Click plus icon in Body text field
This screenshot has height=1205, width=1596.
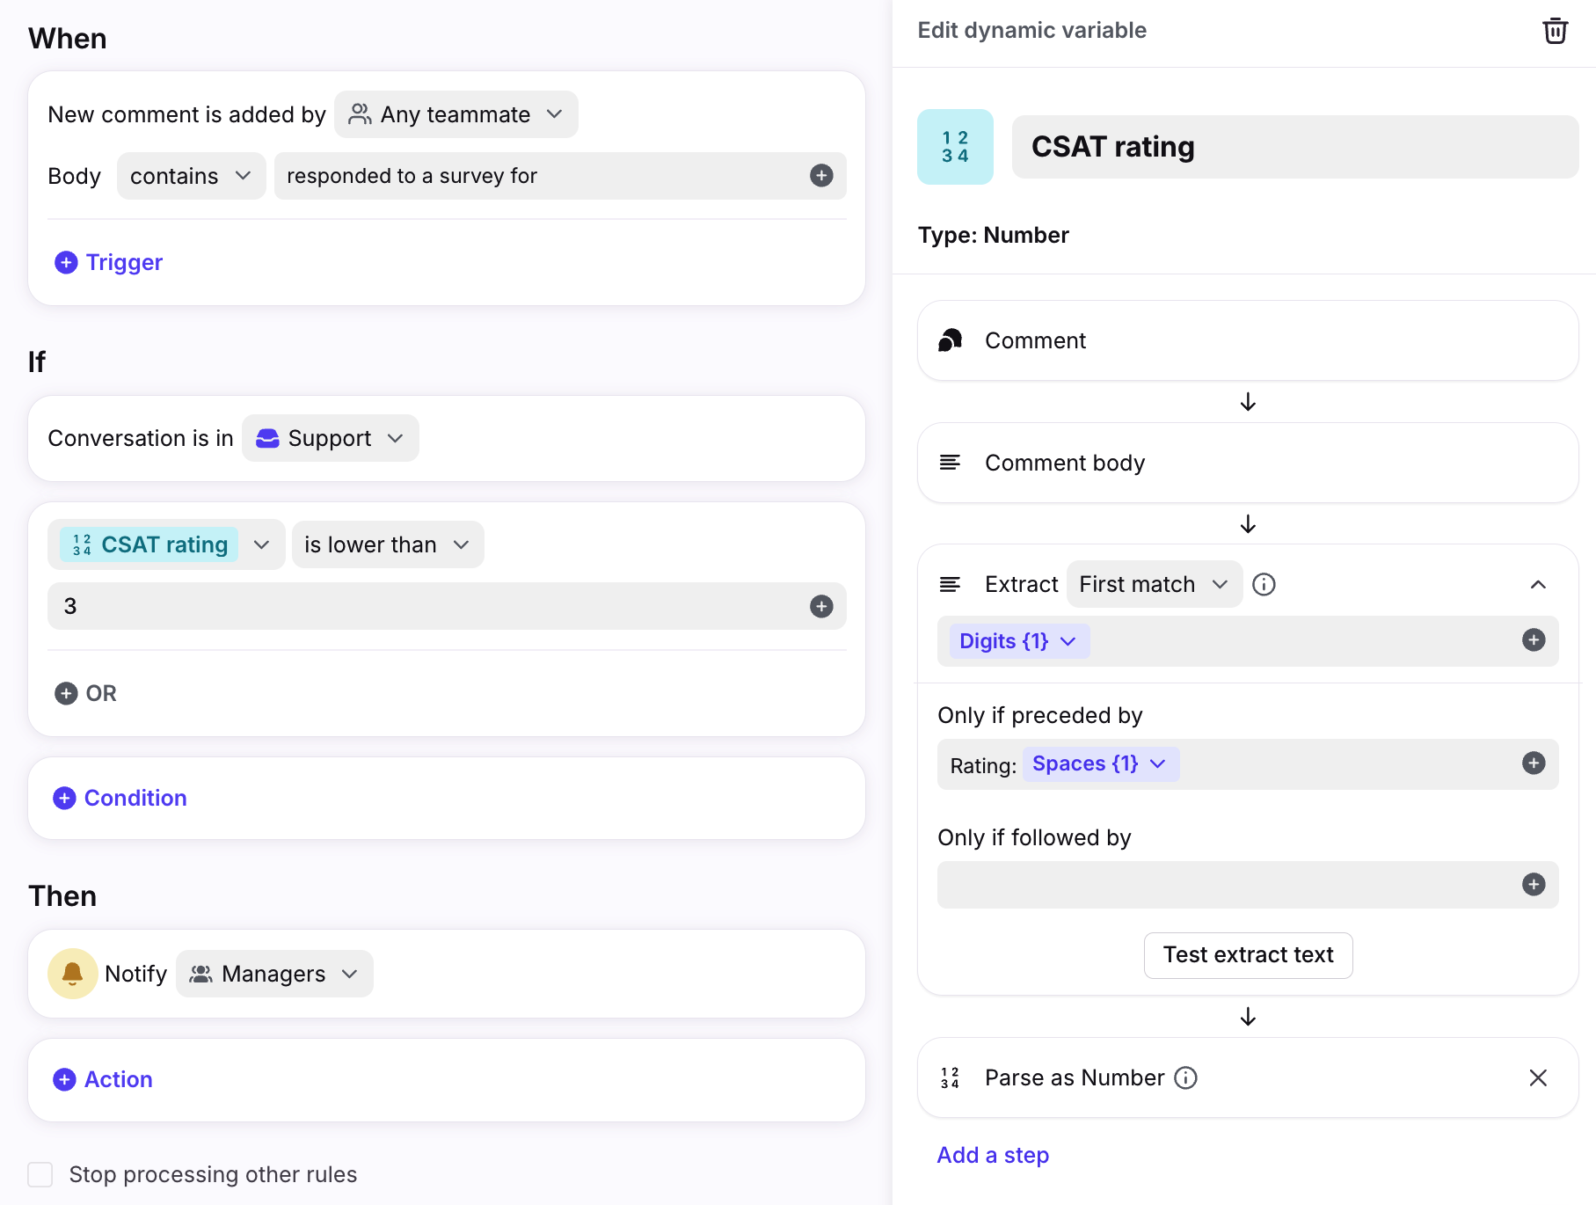(x=821, y=176)
